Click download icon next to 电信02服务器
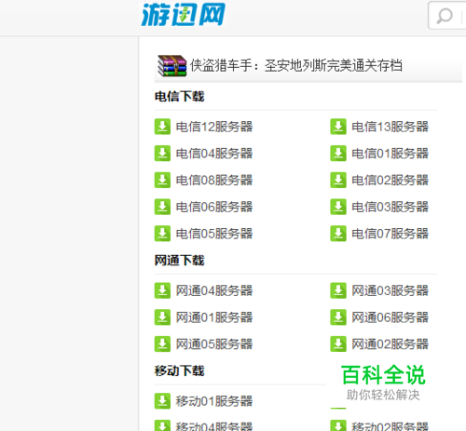The height and width of the screenshot is (431, 466). click(x=338, y=180)
